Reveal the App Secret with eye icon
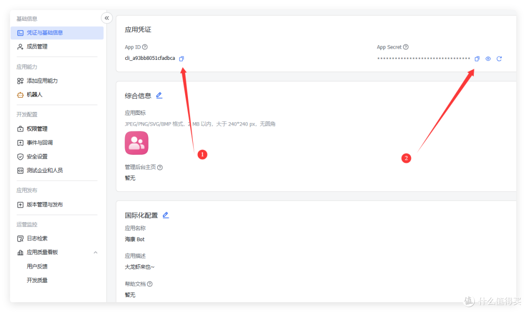 (x=488, y=58)
